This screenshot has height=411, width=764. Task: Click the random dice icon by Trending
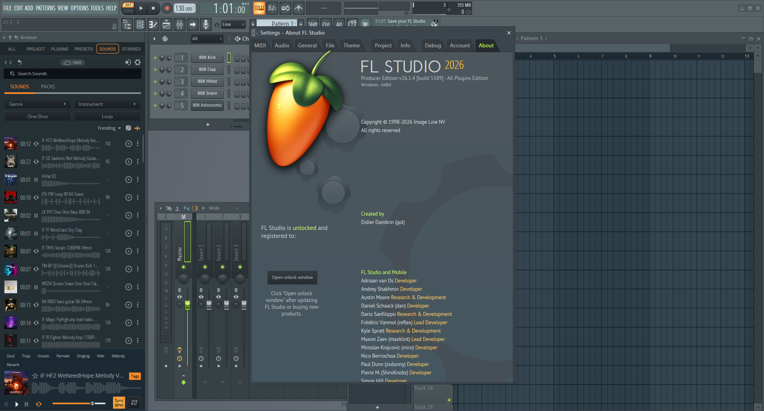[x=128, y=128]
